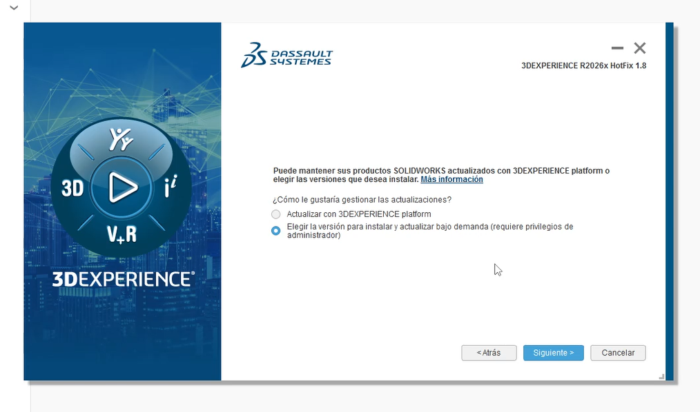This screenshot has height=412, width=700.
Task: Go back with the '< Atrás' button
Action: (x=489, y=353)
